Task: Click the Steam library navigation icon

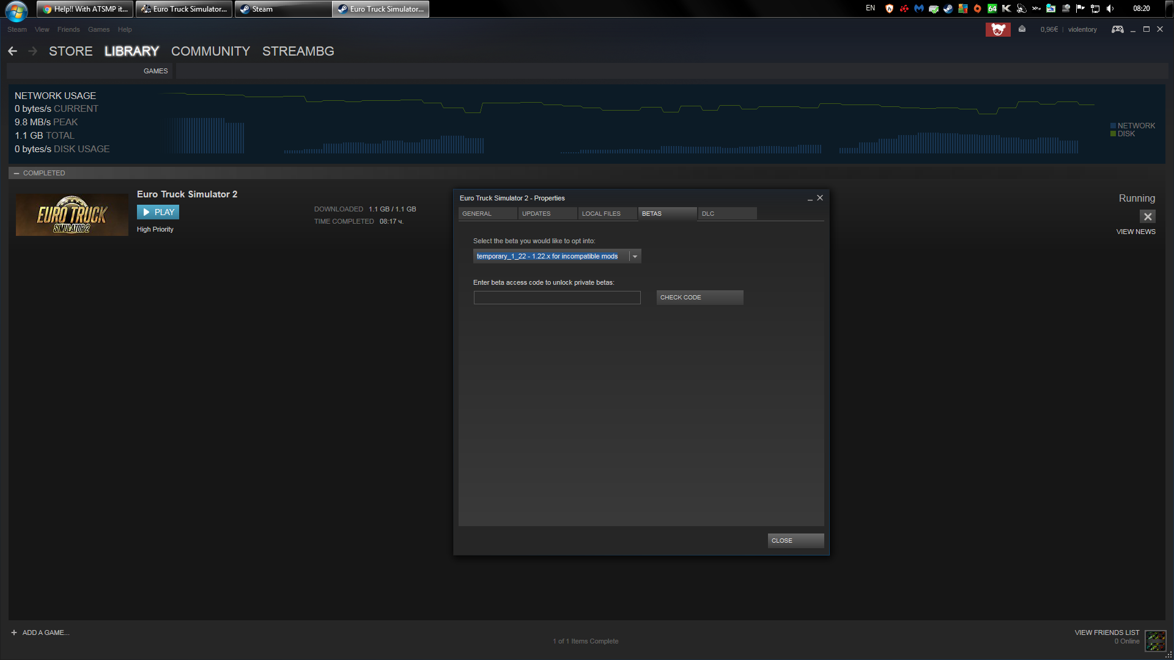Action: (131, 51)
